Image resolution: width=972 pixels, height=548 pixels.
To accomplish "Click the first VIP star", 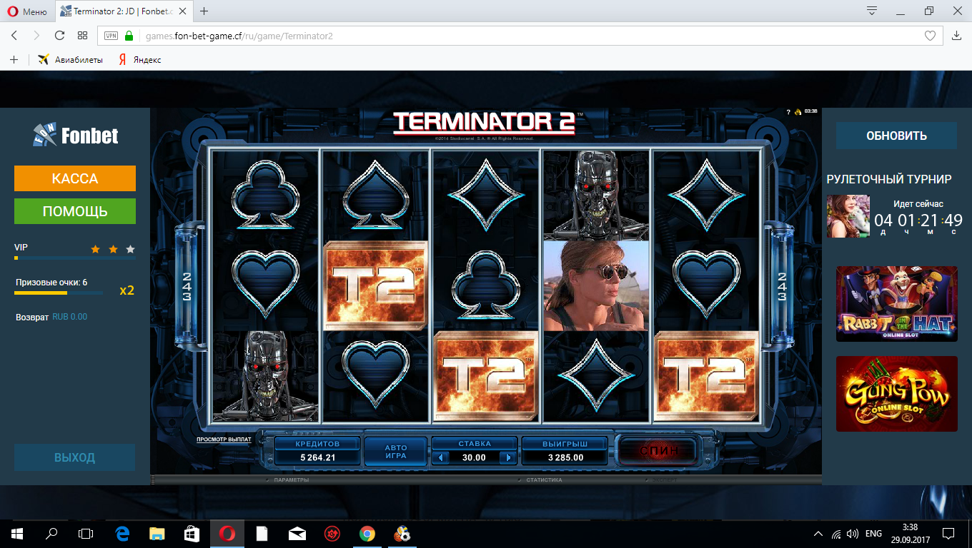I will pyautogui.click(x=96, y=249).
